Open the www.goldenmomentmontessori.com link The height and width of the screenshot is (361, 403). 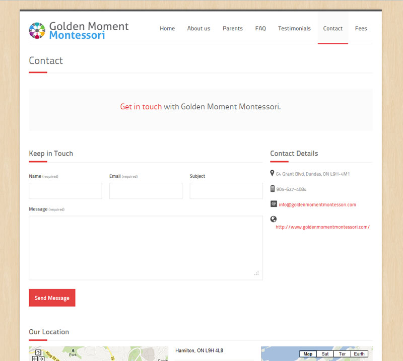click(322, 227)
